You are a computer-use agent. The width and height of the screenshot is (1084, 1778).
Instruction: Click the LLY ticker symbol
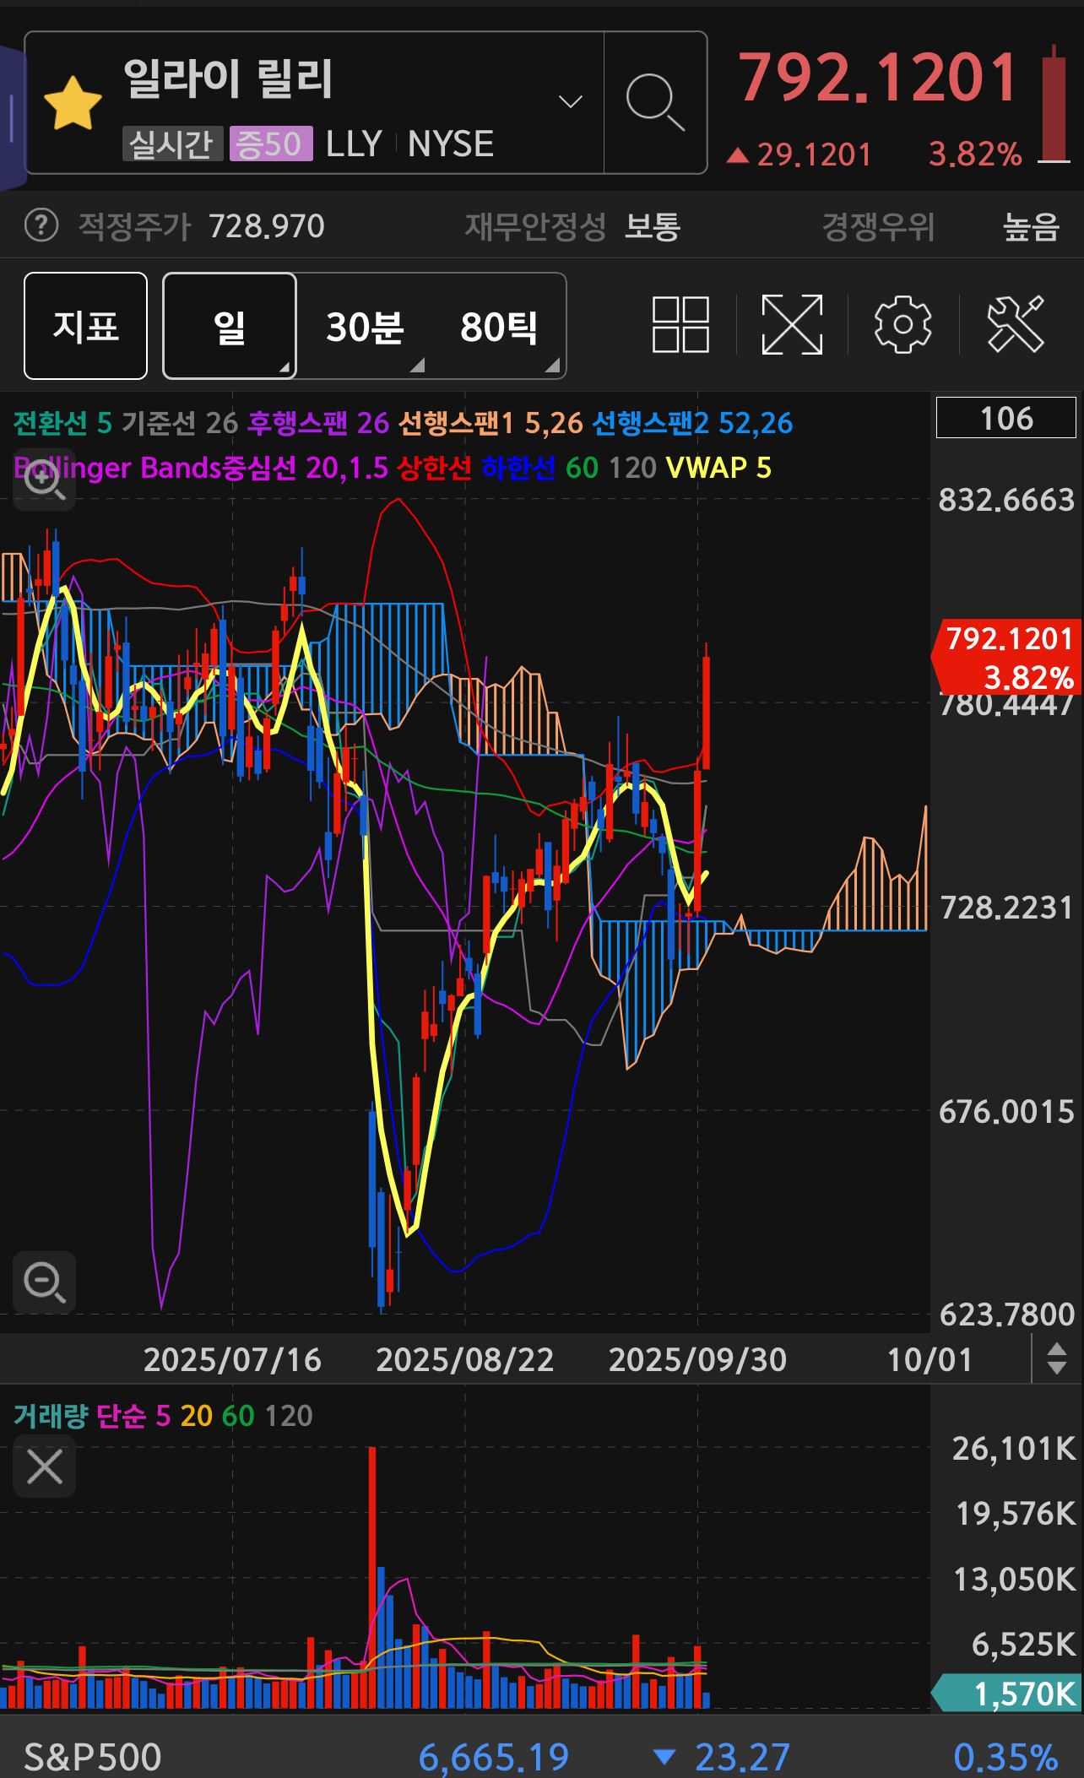pos(355,144)
